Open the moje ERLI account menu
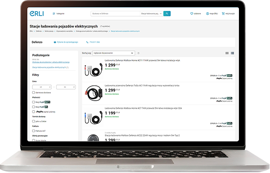 click(x=212, y=13)
